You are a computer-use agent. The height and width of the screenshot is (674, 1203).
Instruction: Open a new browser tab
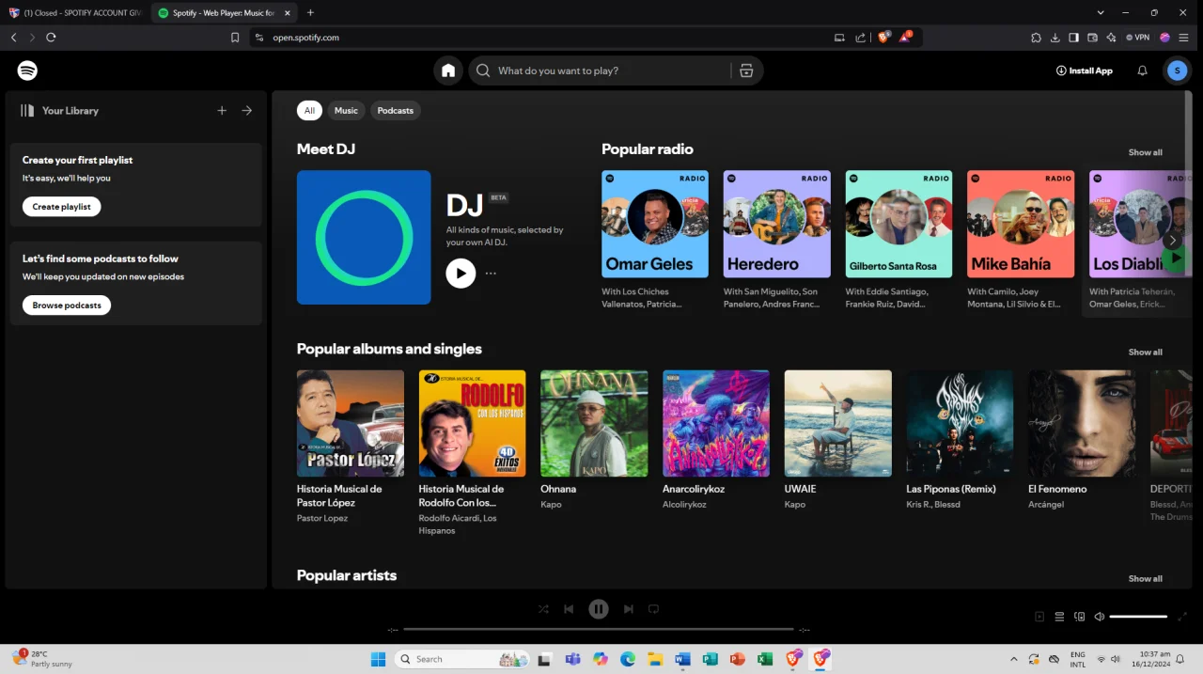pos(310,12)
